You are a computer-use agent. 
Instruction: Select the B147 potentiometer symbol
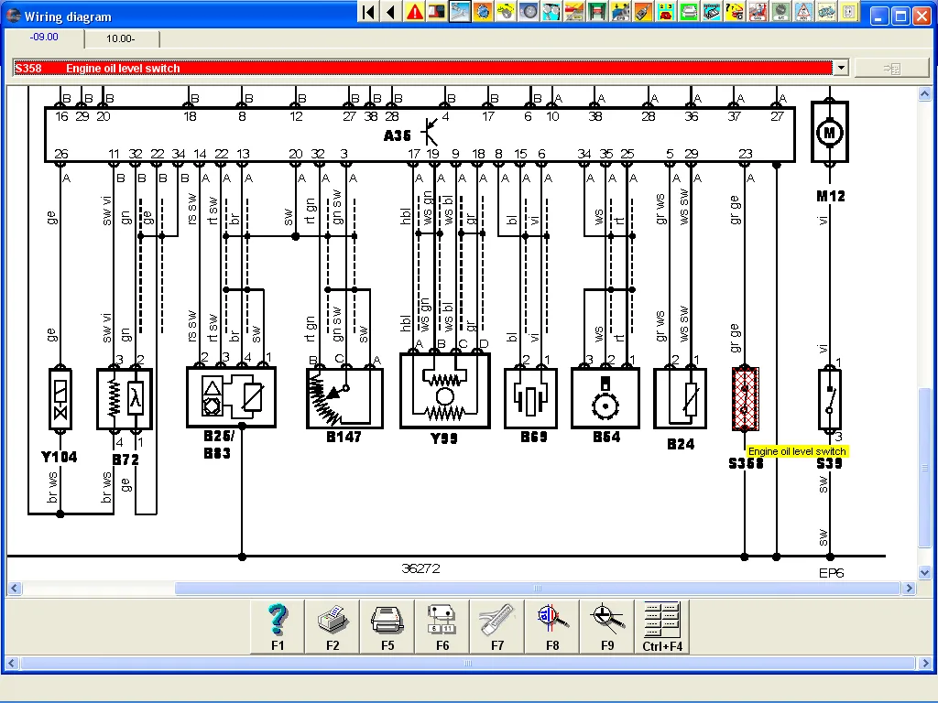click(344, 397)
